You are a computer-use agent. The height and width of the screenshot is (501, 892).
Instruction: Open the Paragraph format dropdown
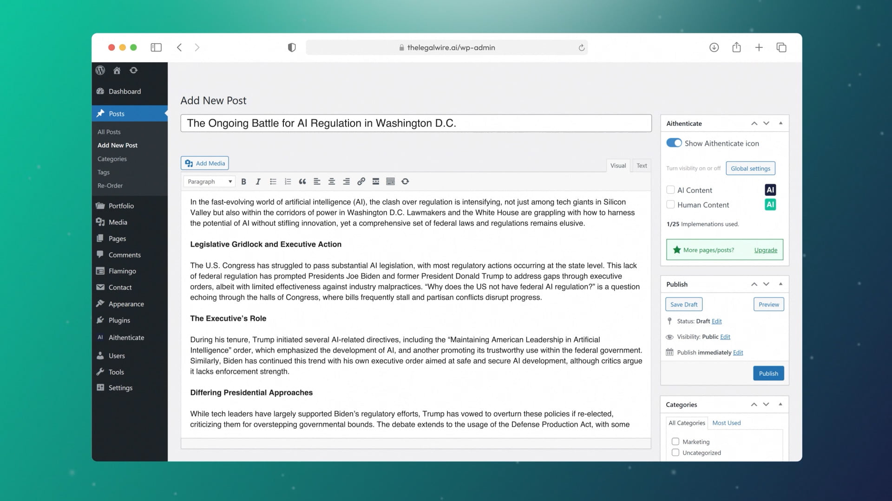[210, 181]
